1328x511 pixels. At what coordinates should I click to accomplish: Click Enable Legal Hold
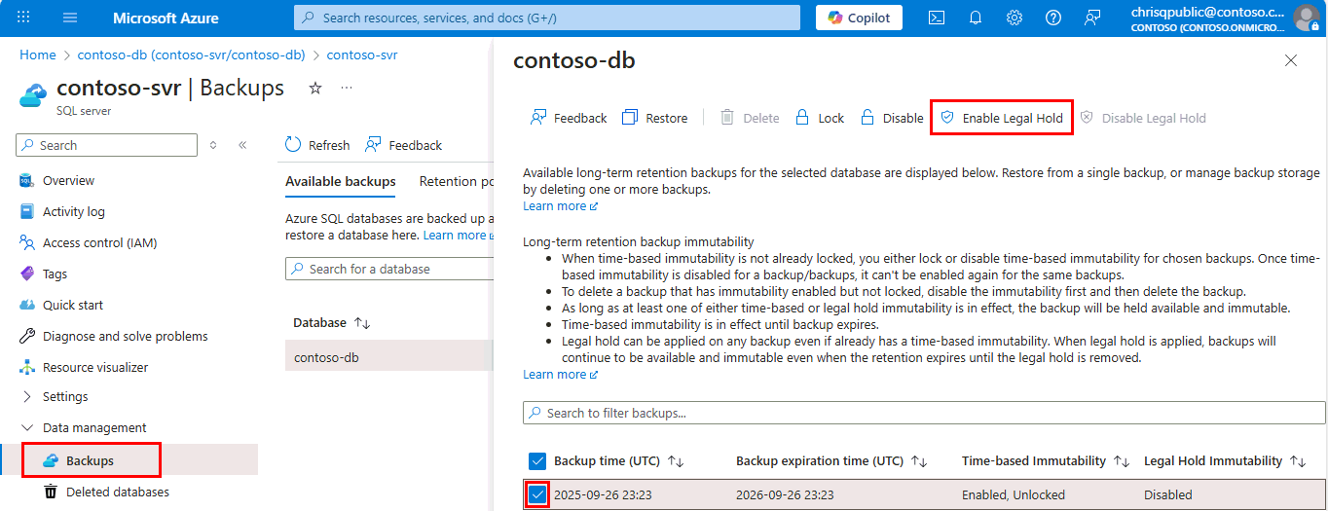pyautogui.click(x=1002, y=118)
